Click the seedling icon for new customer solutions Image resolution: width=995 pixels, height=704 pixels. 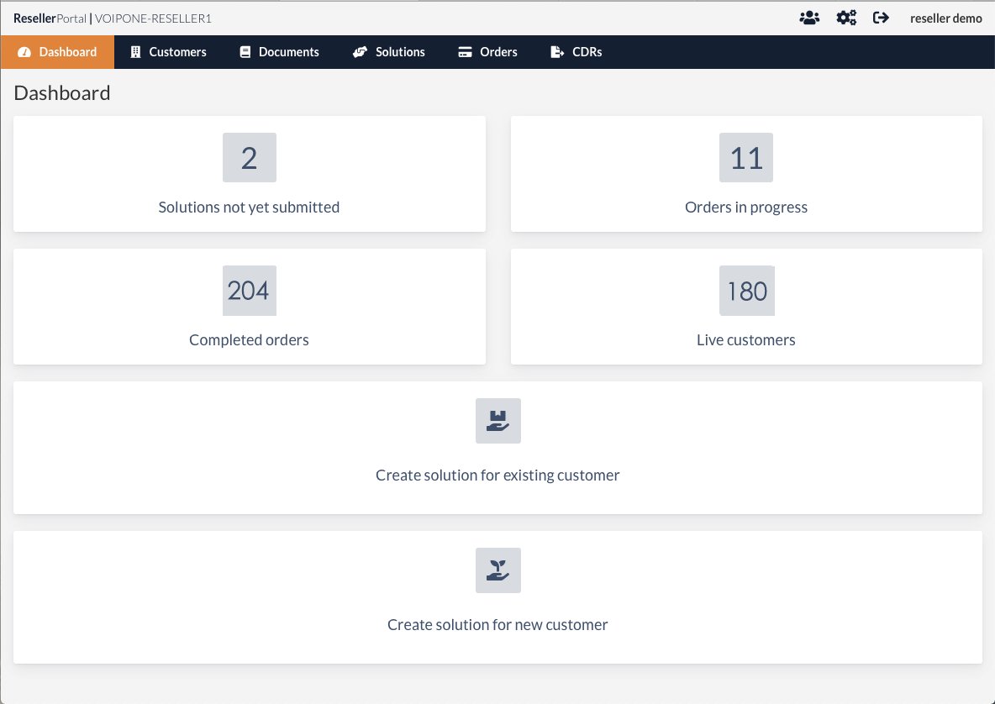[497, 570]
